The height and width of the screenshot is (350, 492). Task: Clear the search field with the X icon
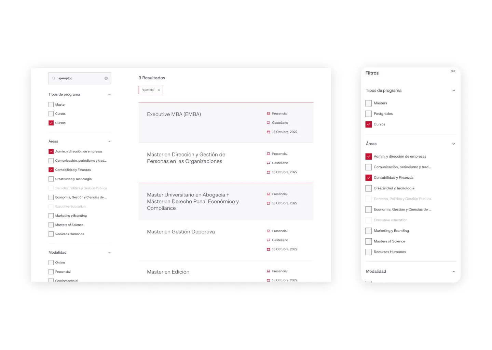(x=106, y=78)
